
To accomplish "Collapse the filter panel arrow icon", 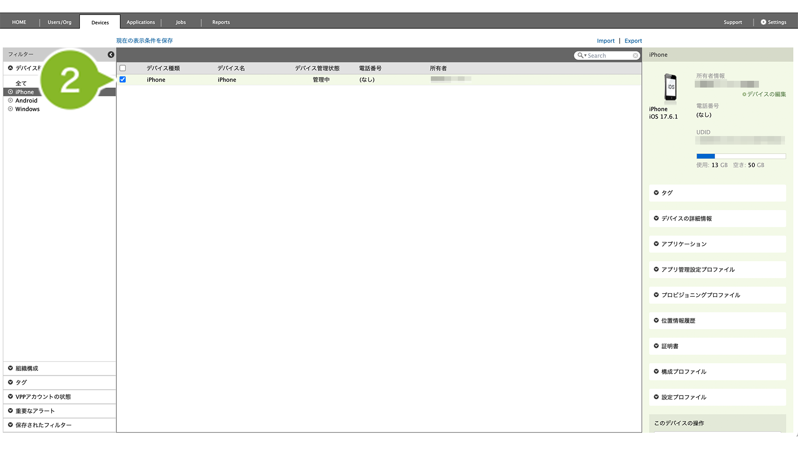I will (x=111, y=54).
